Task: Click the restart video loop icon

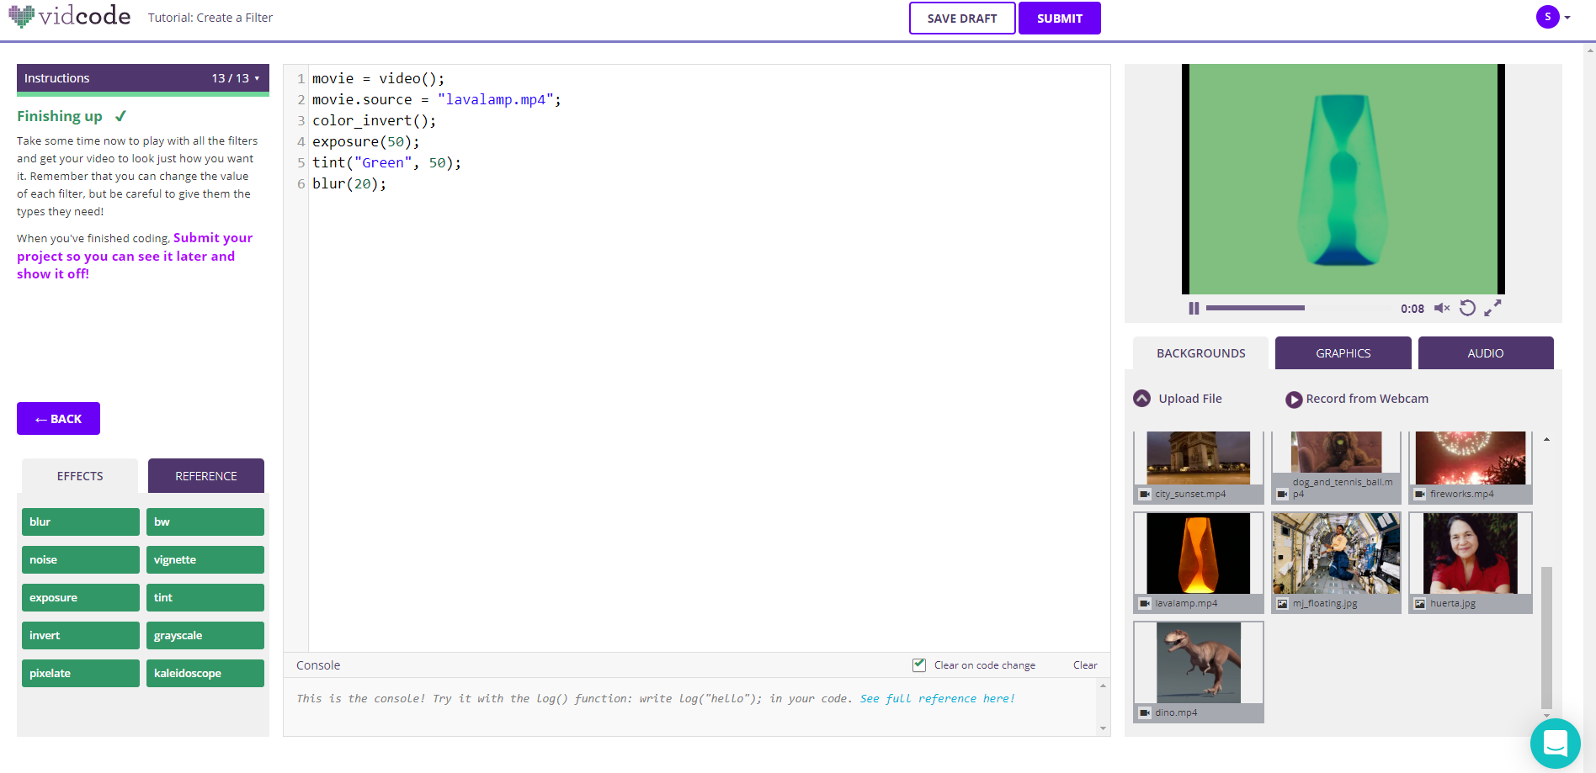Action: pos(1467,309)
